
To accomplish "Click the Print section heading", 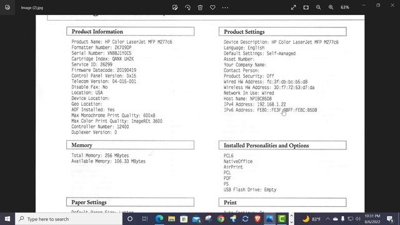I will click(x=230, y=202).
